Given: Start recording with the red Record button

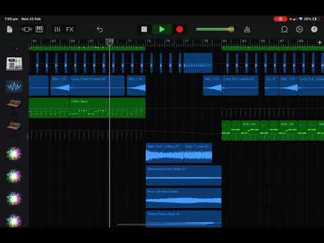Looking at the screenshot, I should [x=180, y=29].
